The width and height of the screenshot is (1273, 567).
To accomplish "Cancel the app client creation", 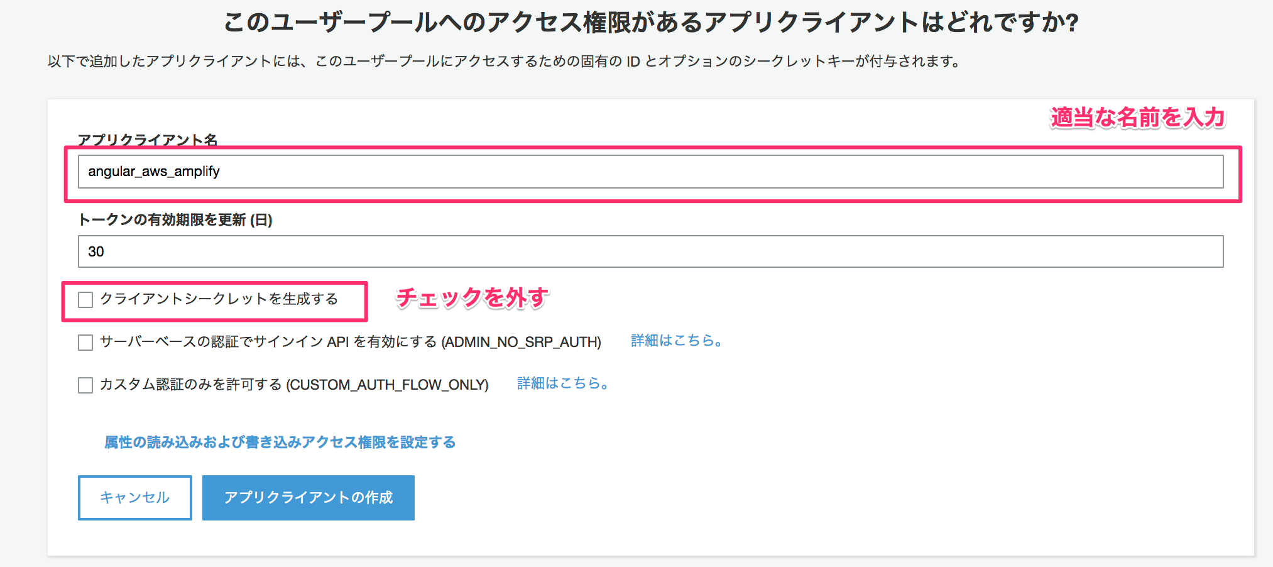I will 134,497.
